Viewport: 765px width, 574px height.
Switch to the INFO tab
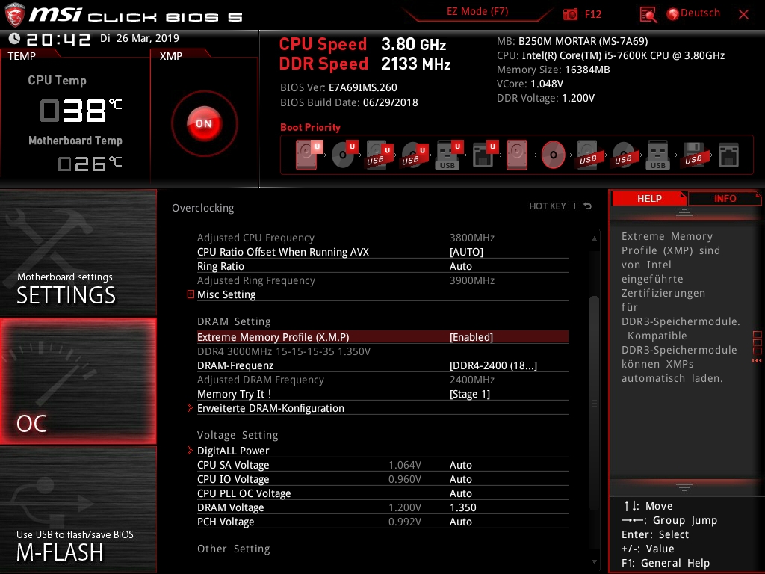pyautogui.click(x=725, y=198)
